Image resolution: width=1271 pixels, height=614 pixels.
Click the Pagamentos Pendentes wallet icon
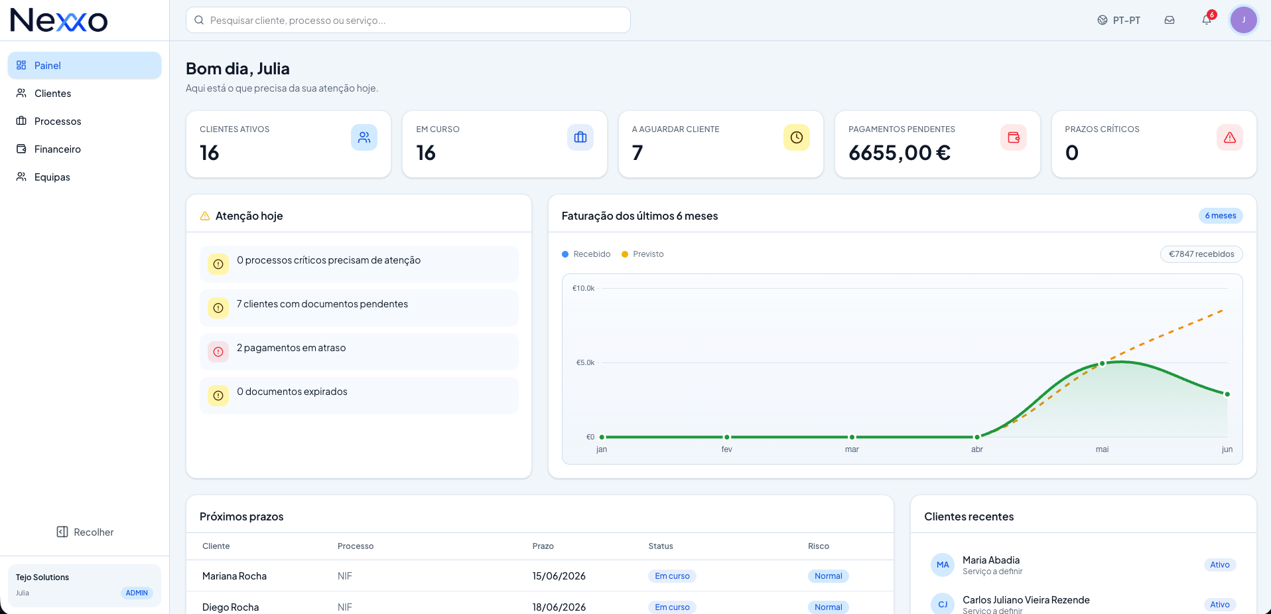pos(1014,137)
